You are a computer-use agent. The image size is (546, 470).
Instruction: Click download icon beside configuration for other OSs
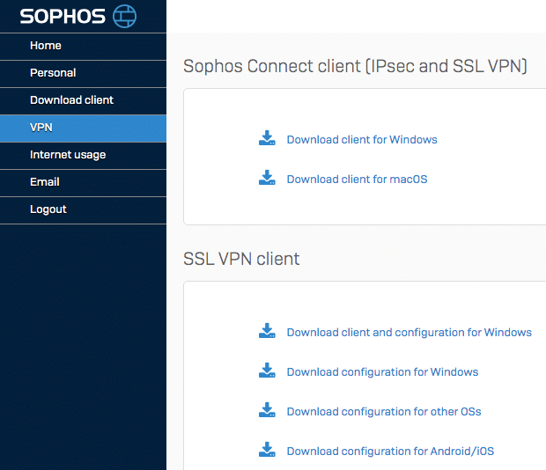pyautogui.click(x=267, y=410)
